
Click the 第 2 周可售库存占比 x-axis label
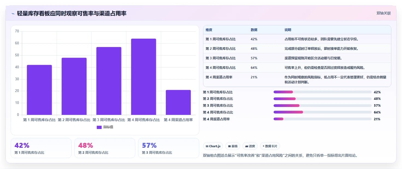click(x=74, y=120)
